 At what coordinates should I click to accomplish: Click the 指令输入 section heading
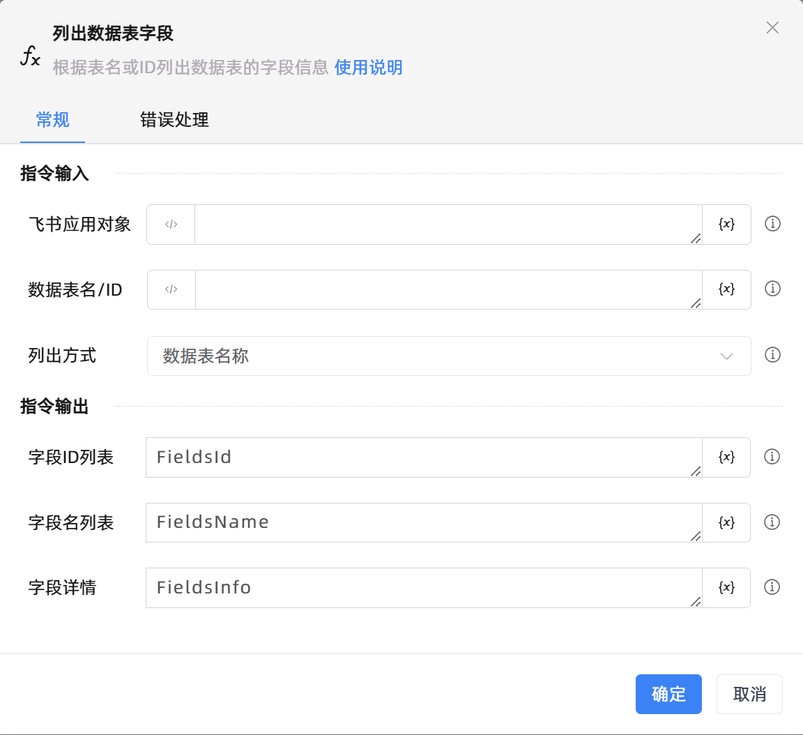tap(55, 173)
